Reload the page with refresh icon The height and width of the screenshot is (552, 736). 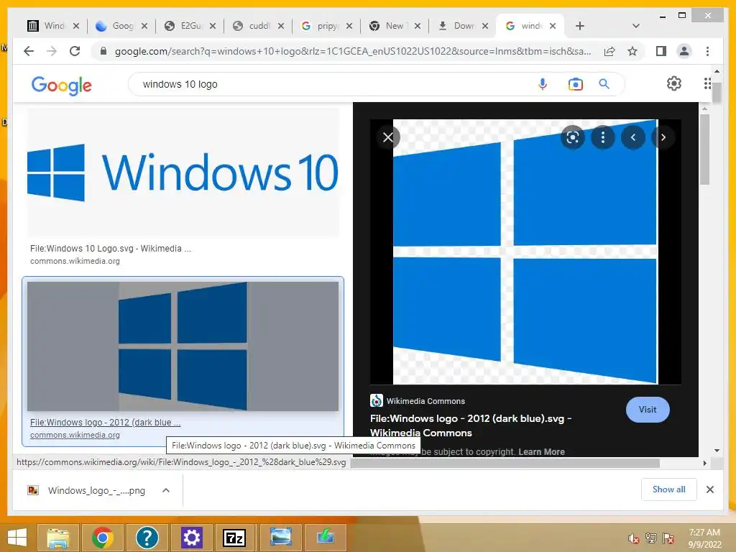coord(75,51)
